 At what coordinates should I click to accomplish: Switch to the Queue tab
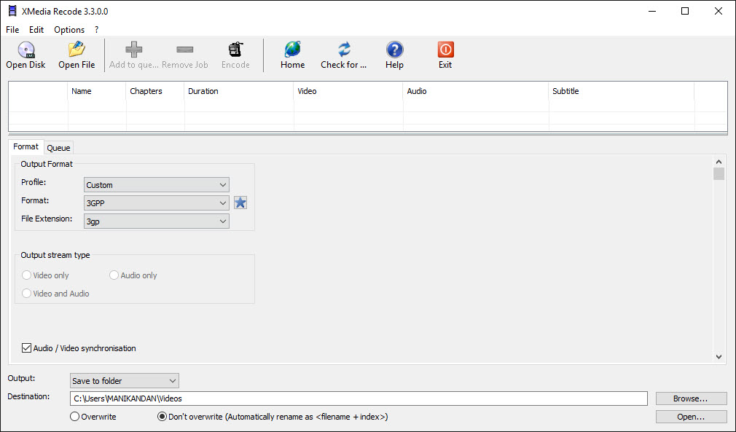pyautogui.click(x=59, y=148)
